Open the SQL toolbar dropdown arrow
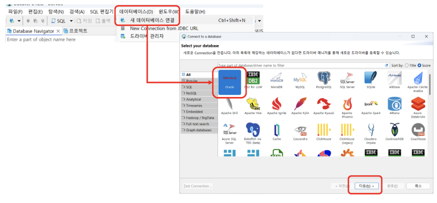This screenshot has height=203, width=437. coord(71,21)
